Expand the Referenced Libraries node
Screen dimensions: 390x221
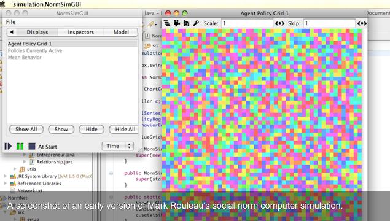coord(6,183)
